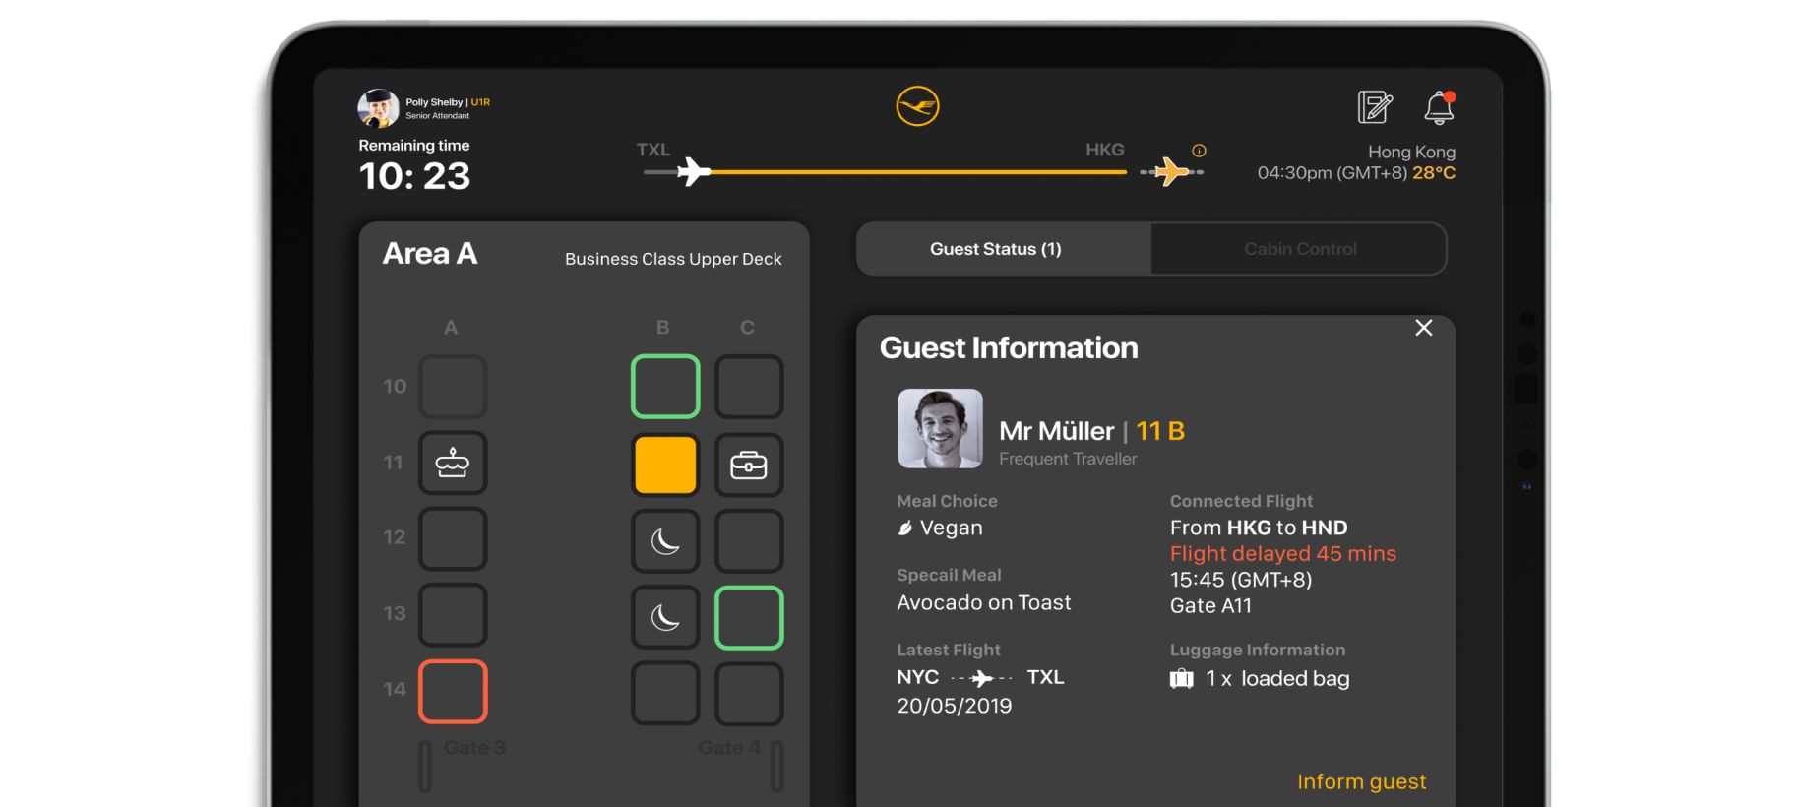Viewport: 1797px width, 807px height.
Task: Click 'Gate 4' label
Action: click(729, 748)
